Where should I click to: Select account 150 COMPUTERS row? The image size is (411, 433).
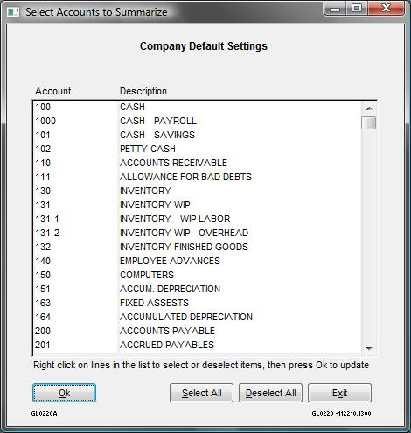coord(197,275)
